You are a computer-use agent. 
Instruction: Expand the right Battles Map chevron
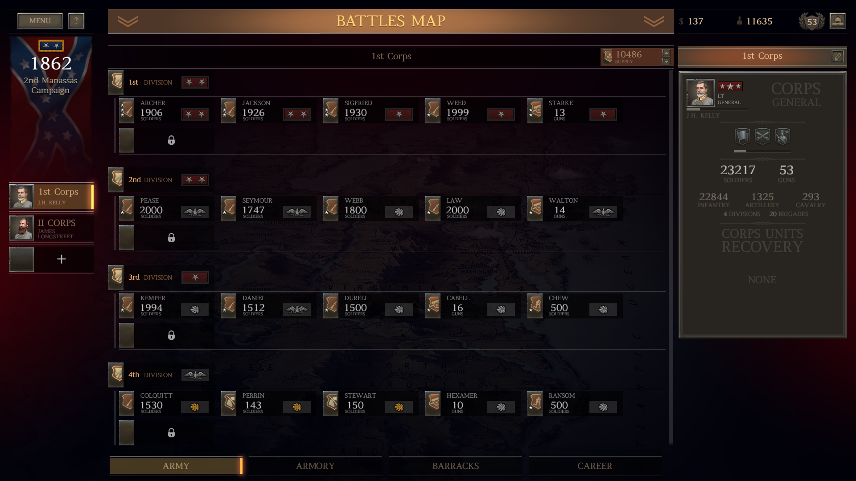point(654,21)
